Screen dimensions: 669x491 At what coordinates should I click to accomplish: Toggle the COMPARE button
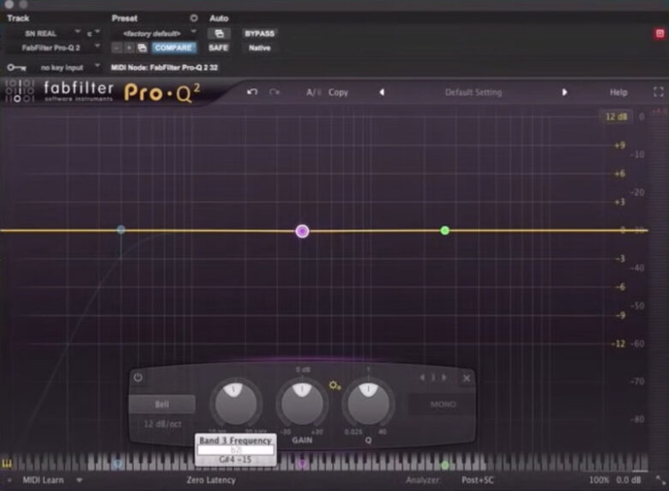[x=173, y=47]
